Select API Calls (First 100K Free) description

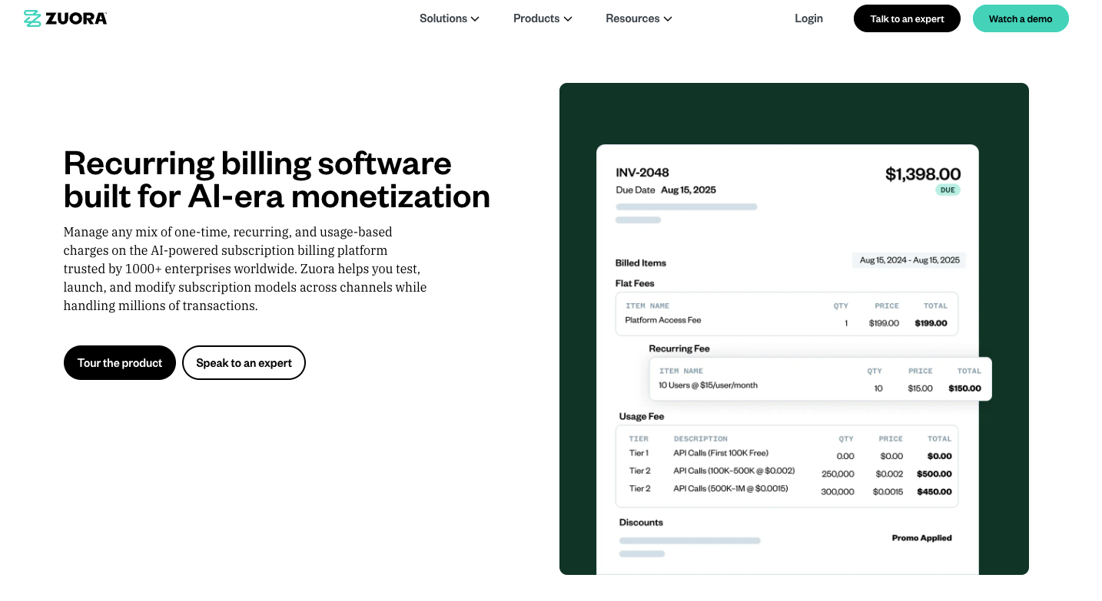(721, 453)
